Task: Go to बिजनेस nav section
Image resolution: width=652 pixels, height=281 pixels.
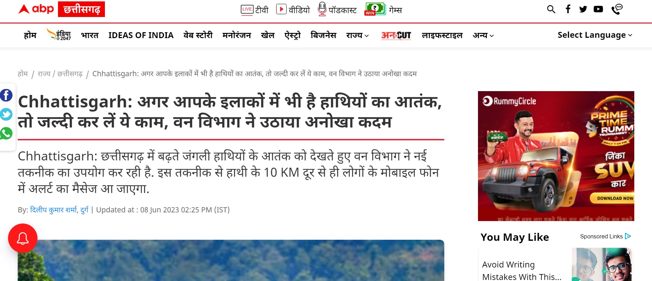Action: point(323,35)
